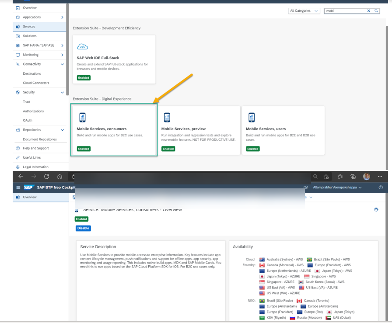Viewport: 392px width, 323px height.
Task: Open the browser favorites list icon
Action: pos(340,177)
